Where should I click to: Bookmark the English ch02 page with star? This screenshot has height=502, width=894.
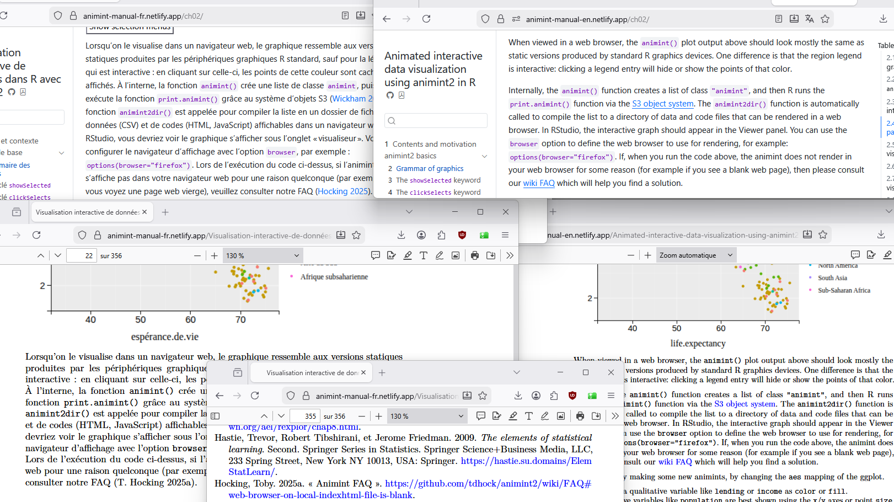825,19
